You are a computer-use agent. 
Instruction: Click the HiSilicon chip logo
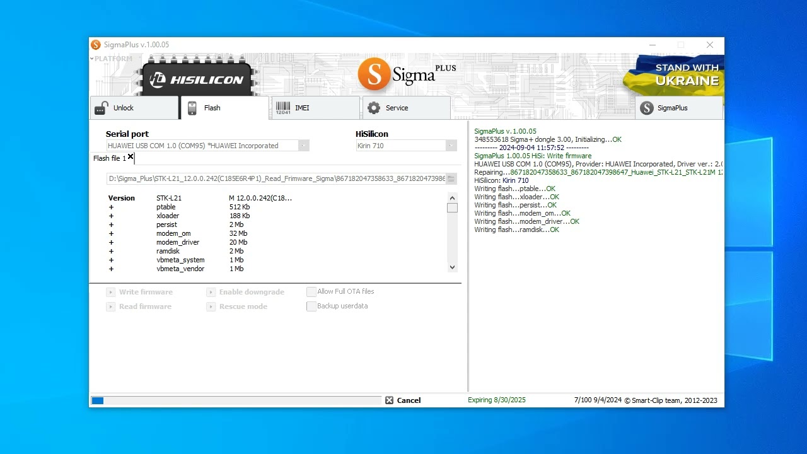(x=197, y=77)
